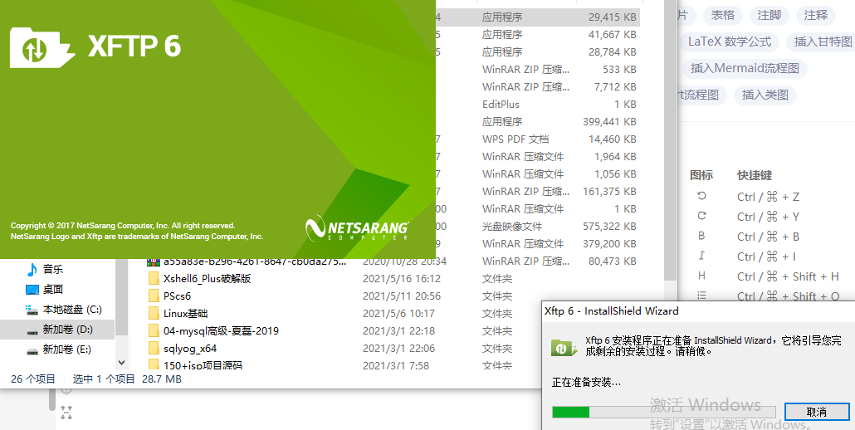Click folder icon beside Xshell6_Plus破解版

(154, 278)
